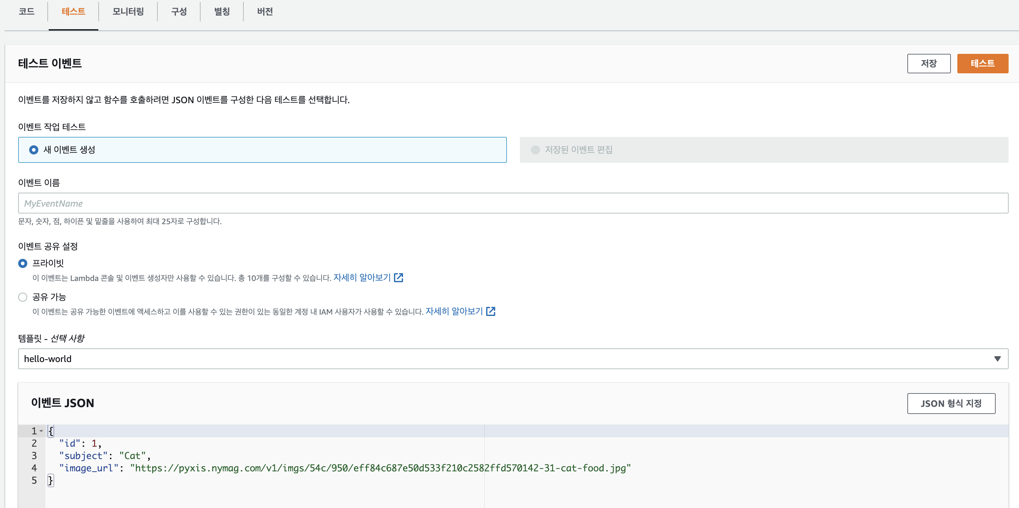This screenshot has height=508, width=1019.
Task: Click the JSON 형식 지정 button
Action: tap(951, 403)
